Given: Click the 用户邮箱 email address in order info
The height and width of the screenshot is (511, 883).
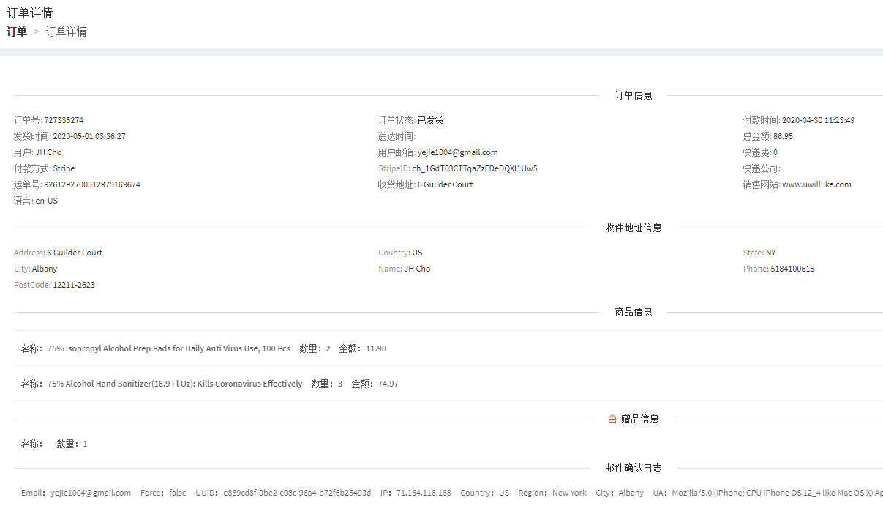Looking at the screenshot, I should (457, 152).
